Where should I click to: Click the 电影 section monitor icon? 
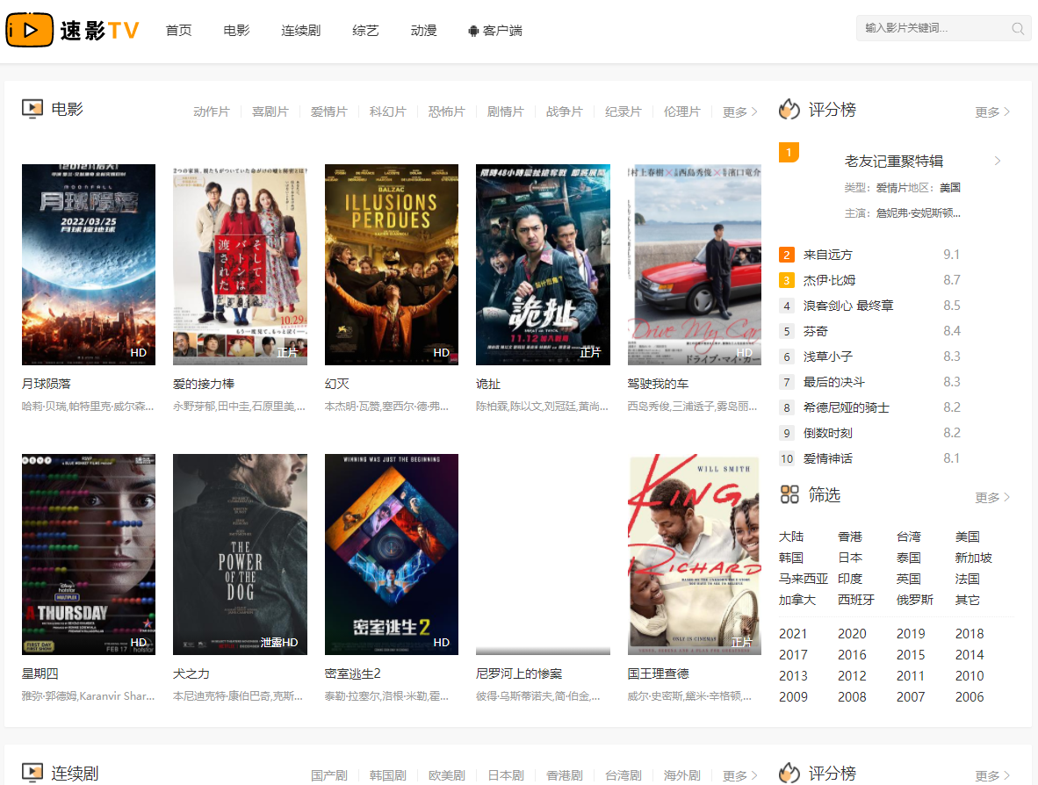[32, 109]
